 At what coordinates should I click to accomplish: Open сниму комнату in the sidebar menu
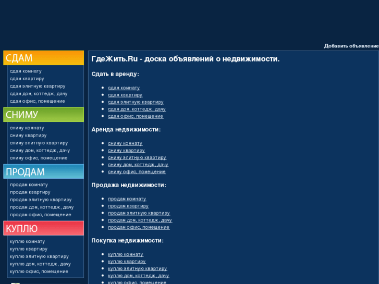pos(27,128)
